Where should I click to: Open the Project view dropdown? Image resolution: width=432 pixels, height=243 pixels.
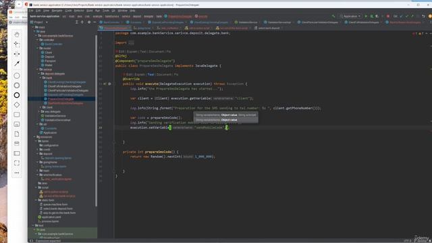point(40,22)
